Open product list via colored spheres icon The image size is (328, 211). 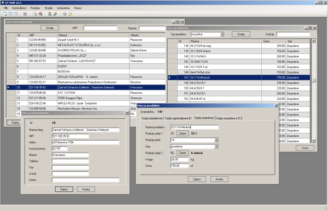click(x=40, y=14)
